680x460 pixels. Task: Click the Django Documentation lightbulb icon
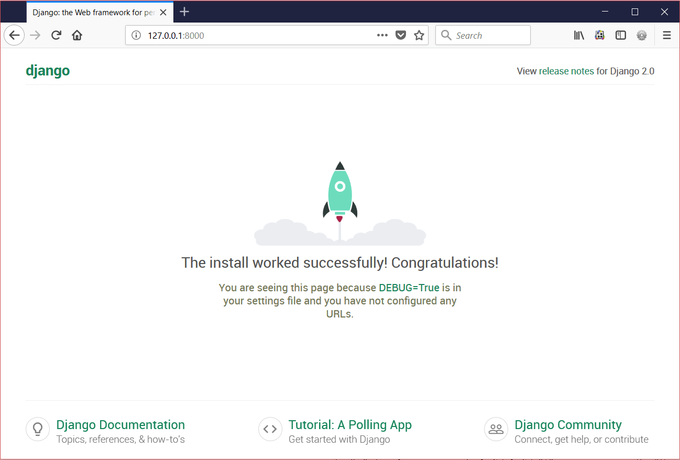(37, 429)
